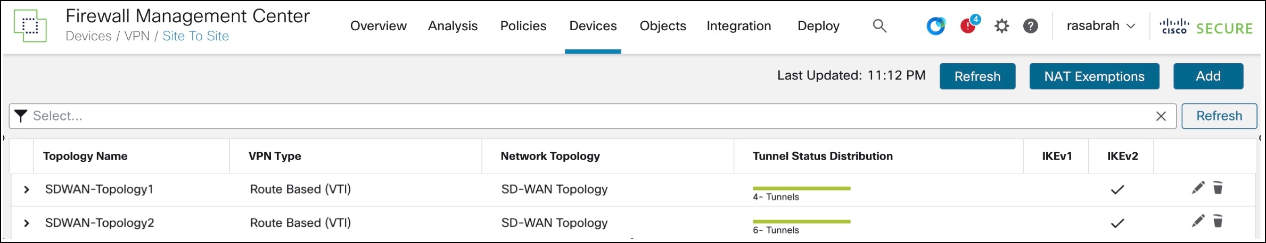The width and height of the screenshot is (1266, 243).
Task: Click the Firewall Management Center logo icon
Action: pos(30,25)
